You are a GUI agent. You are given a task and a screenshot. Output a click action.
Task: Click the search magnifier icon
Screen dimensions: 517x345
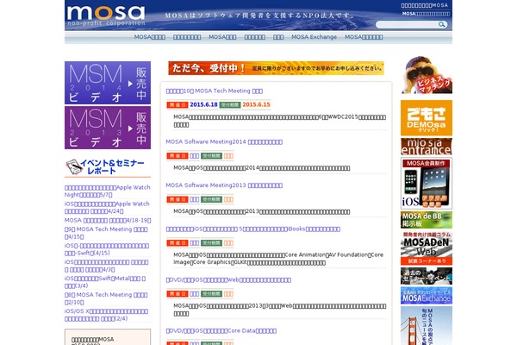click(x=441, y=24)
